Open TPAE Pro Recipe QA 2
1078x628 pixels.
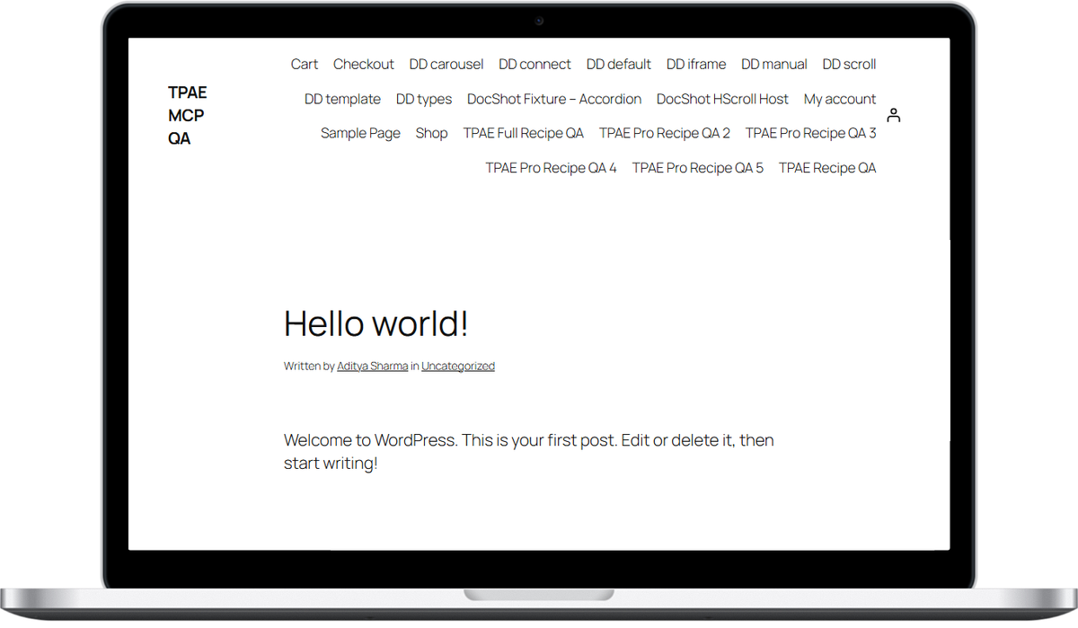click(x=665, y=133)
